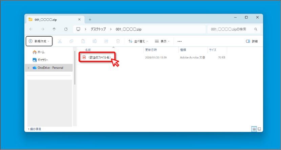
Task: Add a new tab with plus button
Action: click(90, 20)
